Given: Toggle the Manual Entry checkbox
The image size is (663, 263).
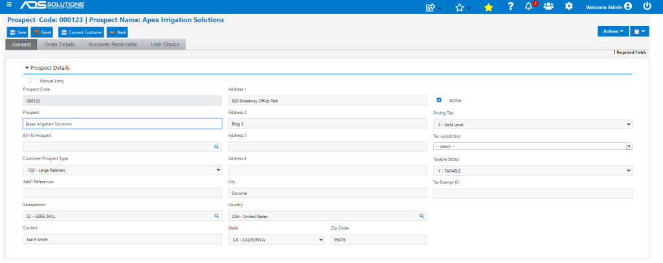Looking at the screenshot, I should (x=30, y=80).
